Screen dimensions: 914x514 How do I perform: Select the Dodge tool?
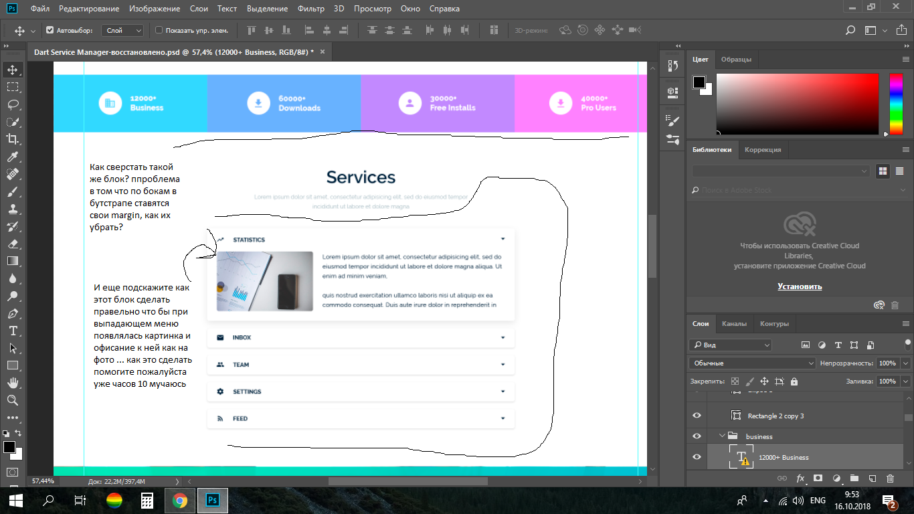pos(12,296)
